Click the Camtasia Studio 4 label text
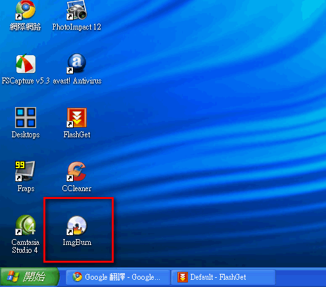Viewport: 326px width, 287px height. pos(26,246)
